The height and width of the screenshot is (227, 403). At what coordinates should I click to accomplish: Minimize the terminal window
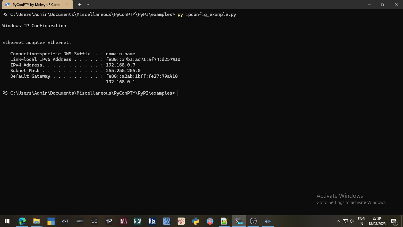pyautogui.click(x=369, y=4)
